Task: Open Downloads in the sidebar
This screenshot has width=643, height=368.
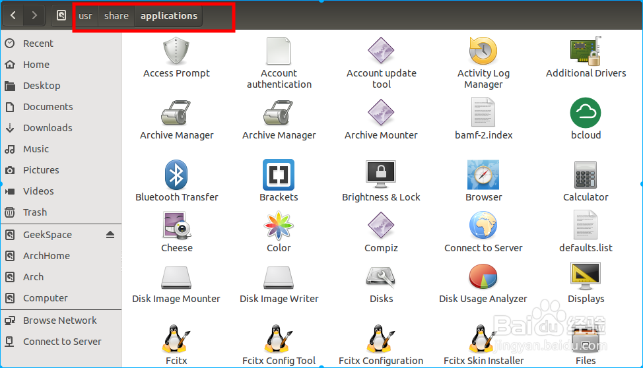Action: pyautogui.click(x=61, y=128)
